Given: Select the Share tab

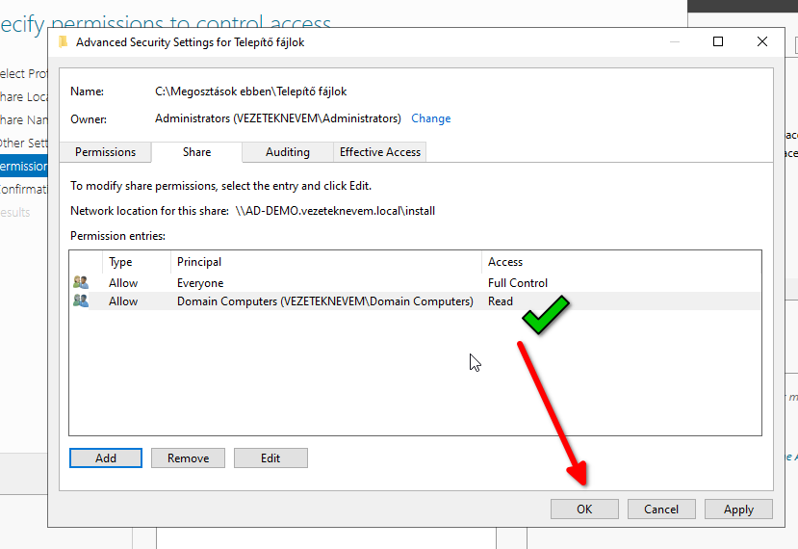Looking at the screenshot, I should tap(197, 152).
